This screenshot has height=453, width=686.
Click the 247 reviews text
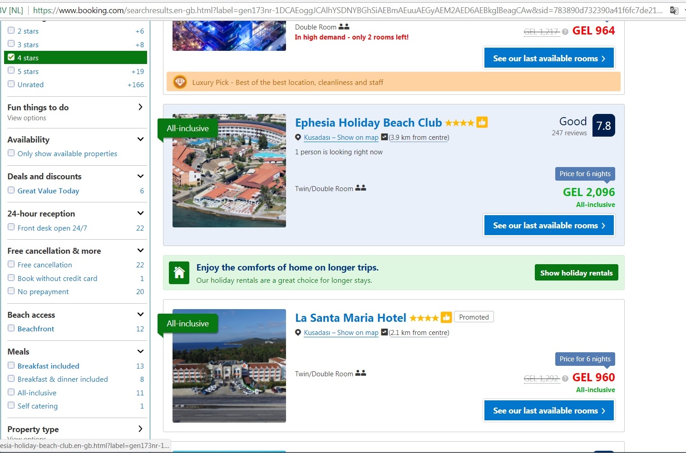pyautogui.click(x=569, y=133)
